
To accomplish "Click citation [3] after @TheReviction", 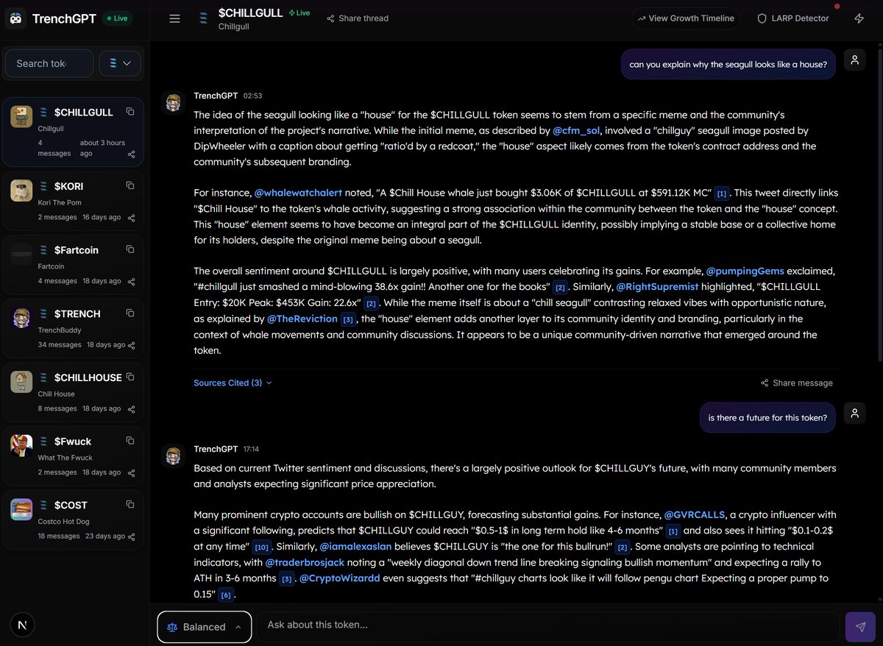I will coord(349,320).
